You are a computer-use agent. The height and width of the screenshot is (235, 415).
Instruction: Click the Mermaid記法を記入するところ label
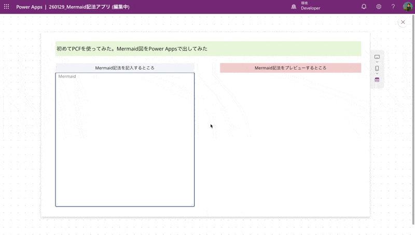125,68
